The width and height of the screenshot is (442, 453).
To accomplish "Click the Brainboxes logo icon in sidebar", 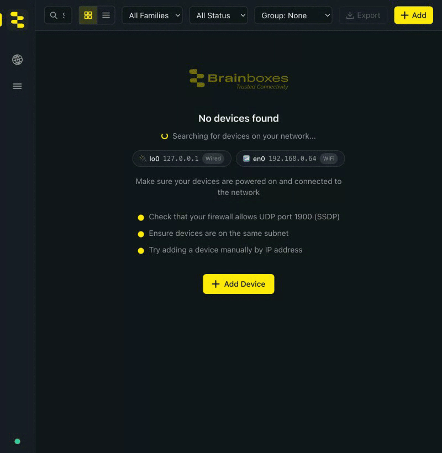I will tap(17, 20).
